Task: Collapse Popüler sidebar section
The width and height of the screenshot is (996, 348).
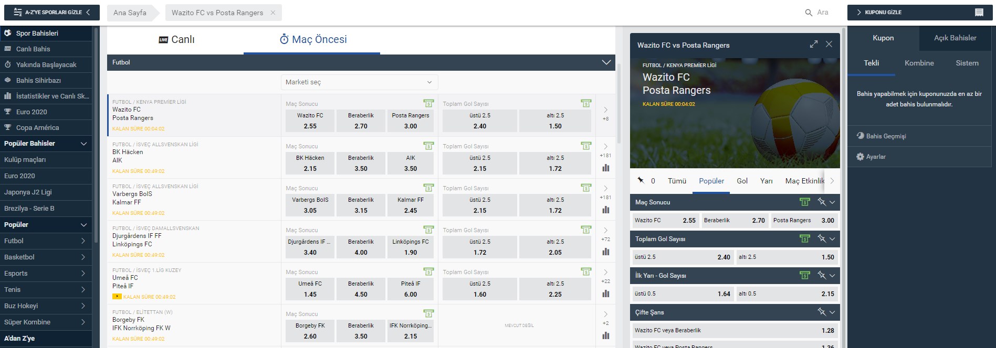Action: point(83,225)
